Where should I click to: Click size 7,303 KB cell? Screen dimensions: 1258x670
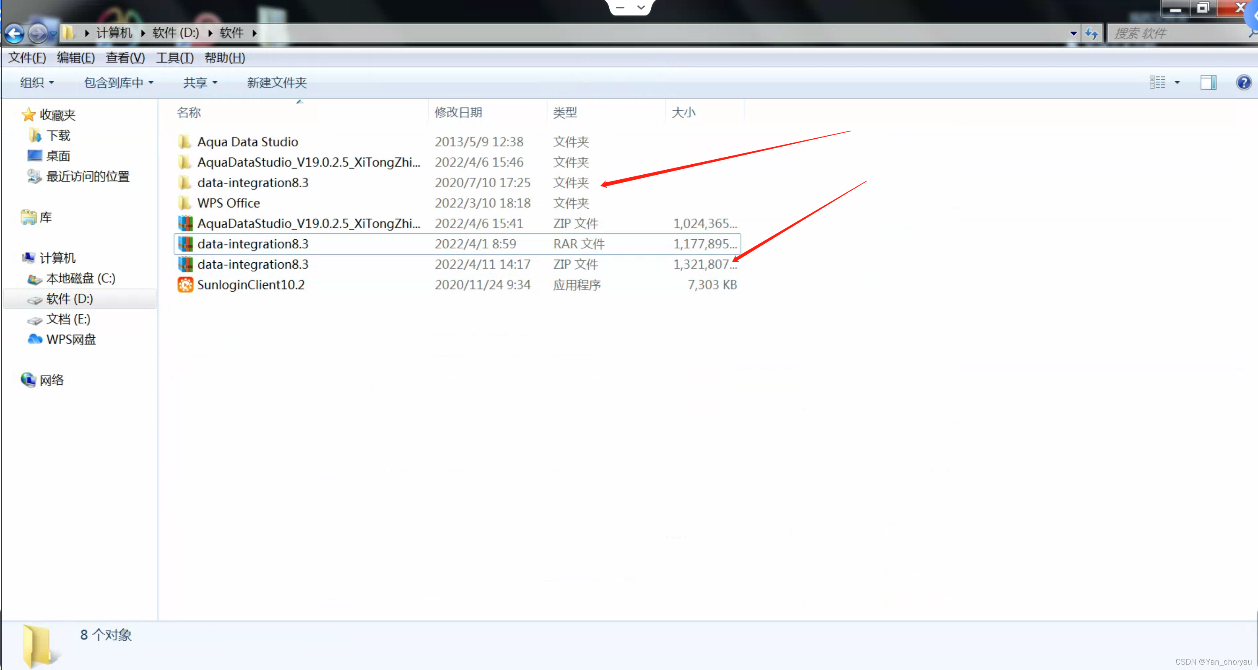click(x=712, y=285)
